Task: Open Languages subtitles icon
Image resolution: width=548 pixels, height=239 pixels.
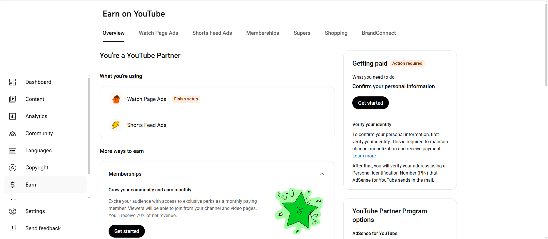Action: click(13, 151)
